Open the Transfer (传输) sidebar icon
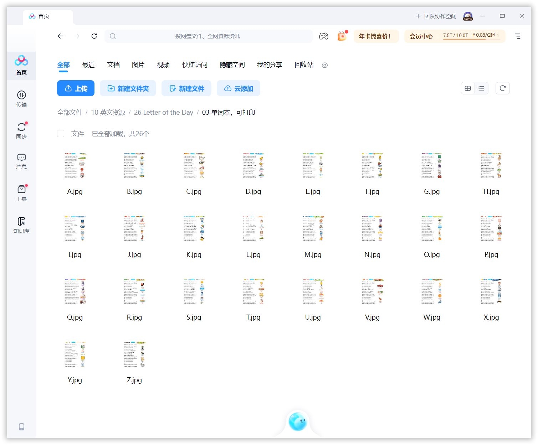The image size is (538, 445). (21, 98)
